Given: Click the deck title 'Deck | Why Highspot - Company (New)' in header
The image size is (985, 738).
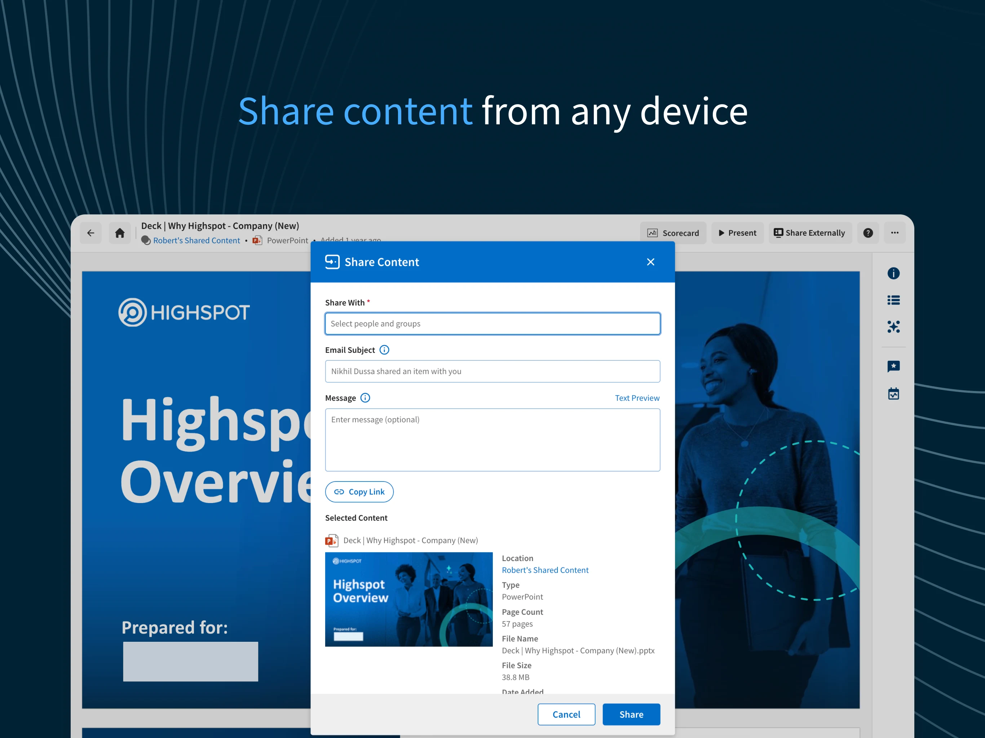Looking at the screenshot, I should tap(220, 226).
